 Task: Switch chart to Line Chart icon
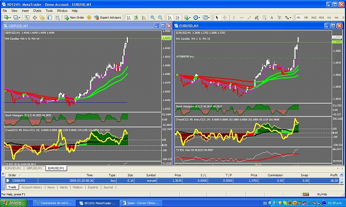point(144,18)
